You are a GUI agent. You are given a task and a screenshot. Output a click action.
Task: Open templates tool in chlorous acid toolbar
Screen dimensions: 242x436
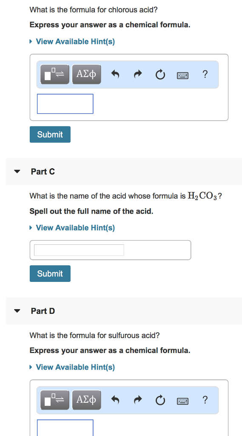[55, 74]
